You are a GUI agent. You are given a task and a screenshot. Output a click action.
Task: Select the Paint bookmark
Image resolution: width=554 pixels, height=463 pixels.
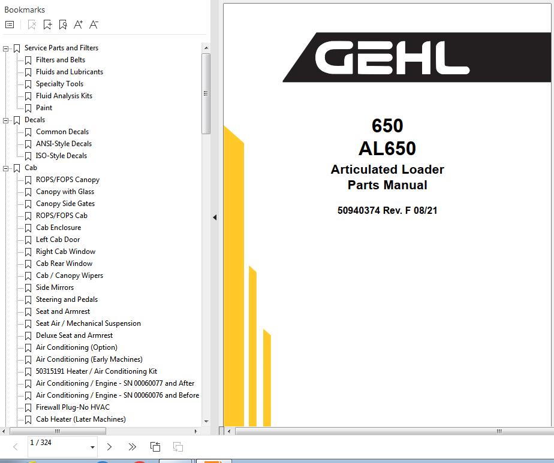(44, 108)
